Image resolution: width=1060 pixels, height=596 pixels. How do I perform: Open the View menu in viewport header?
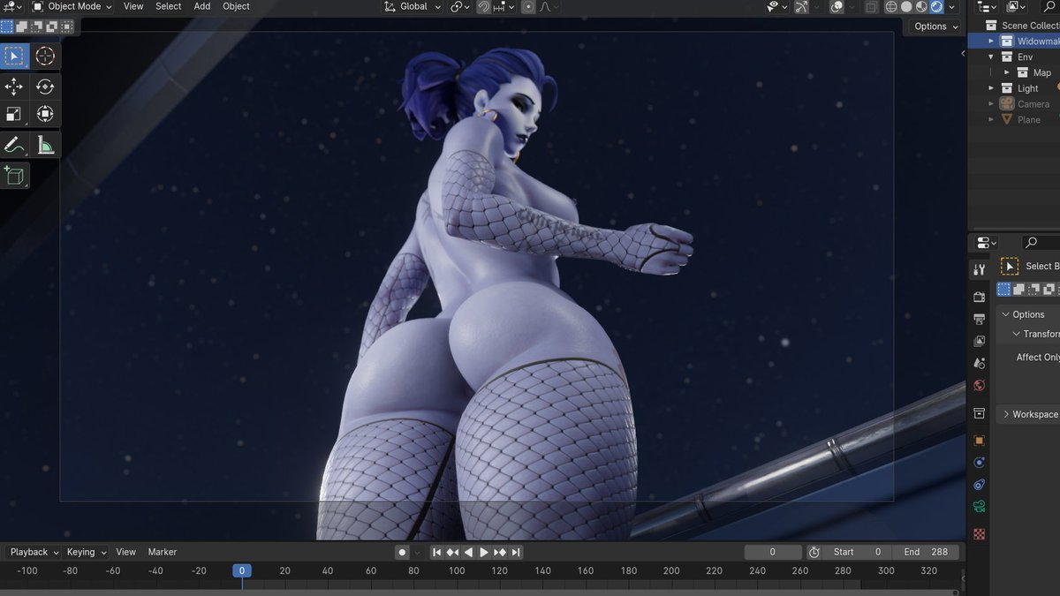click(x=133, y=6)
